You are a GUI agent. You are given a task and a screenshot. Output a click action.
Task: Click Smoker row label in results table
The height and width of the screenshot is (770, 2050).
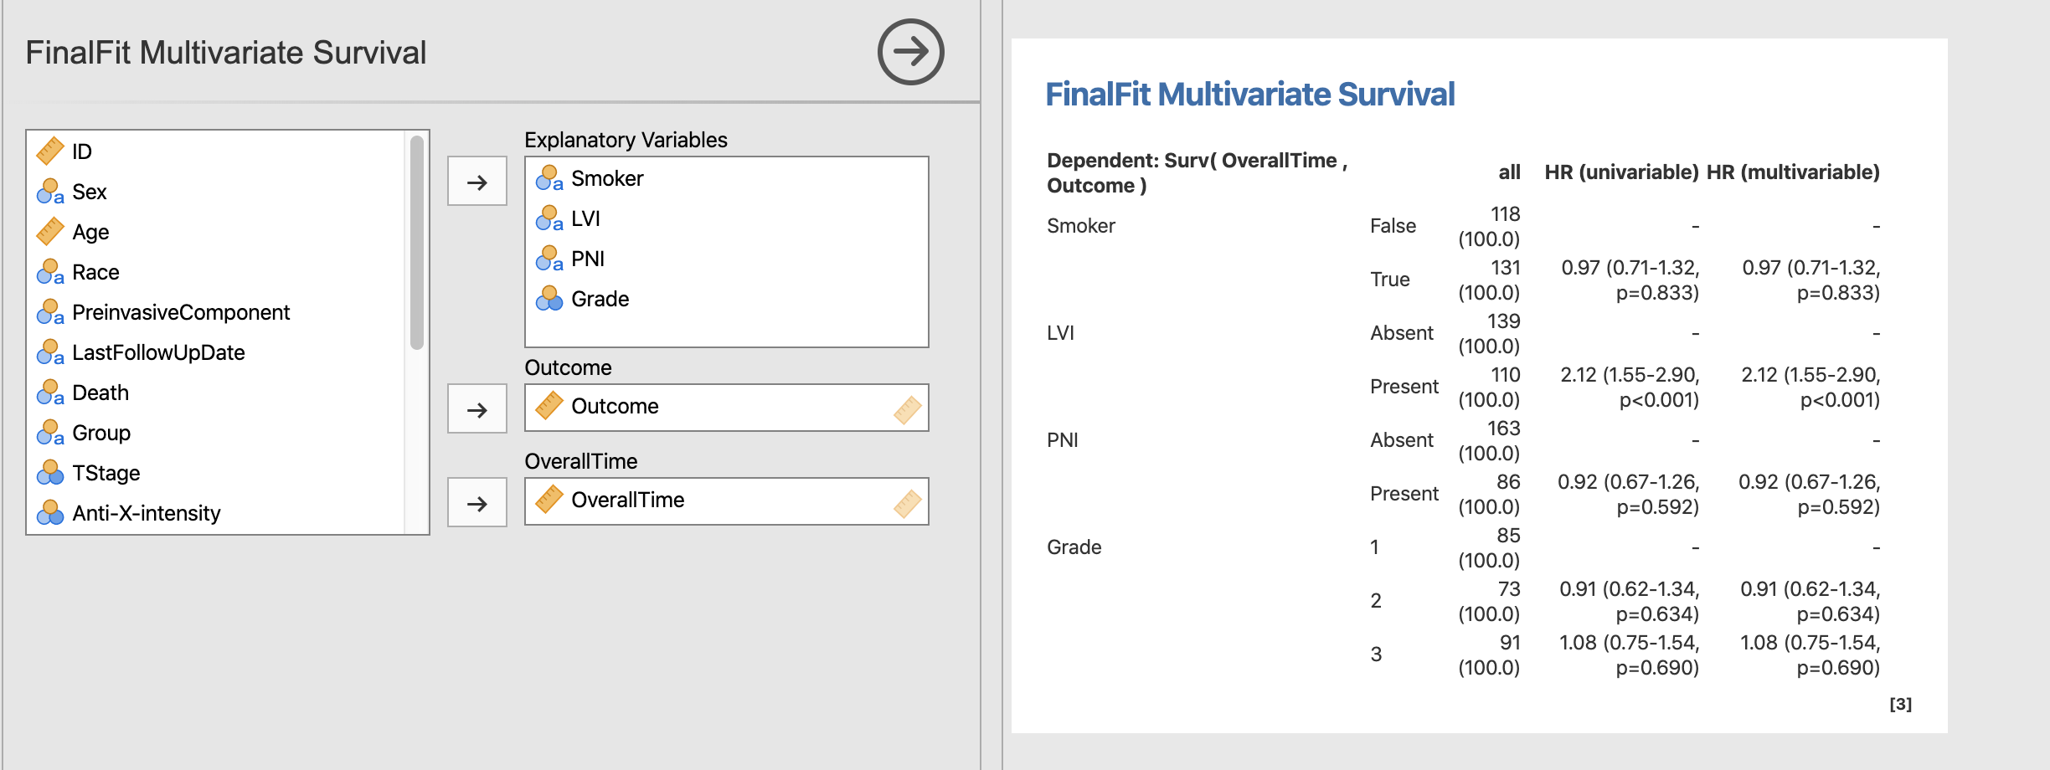(x=1081, y=225)
